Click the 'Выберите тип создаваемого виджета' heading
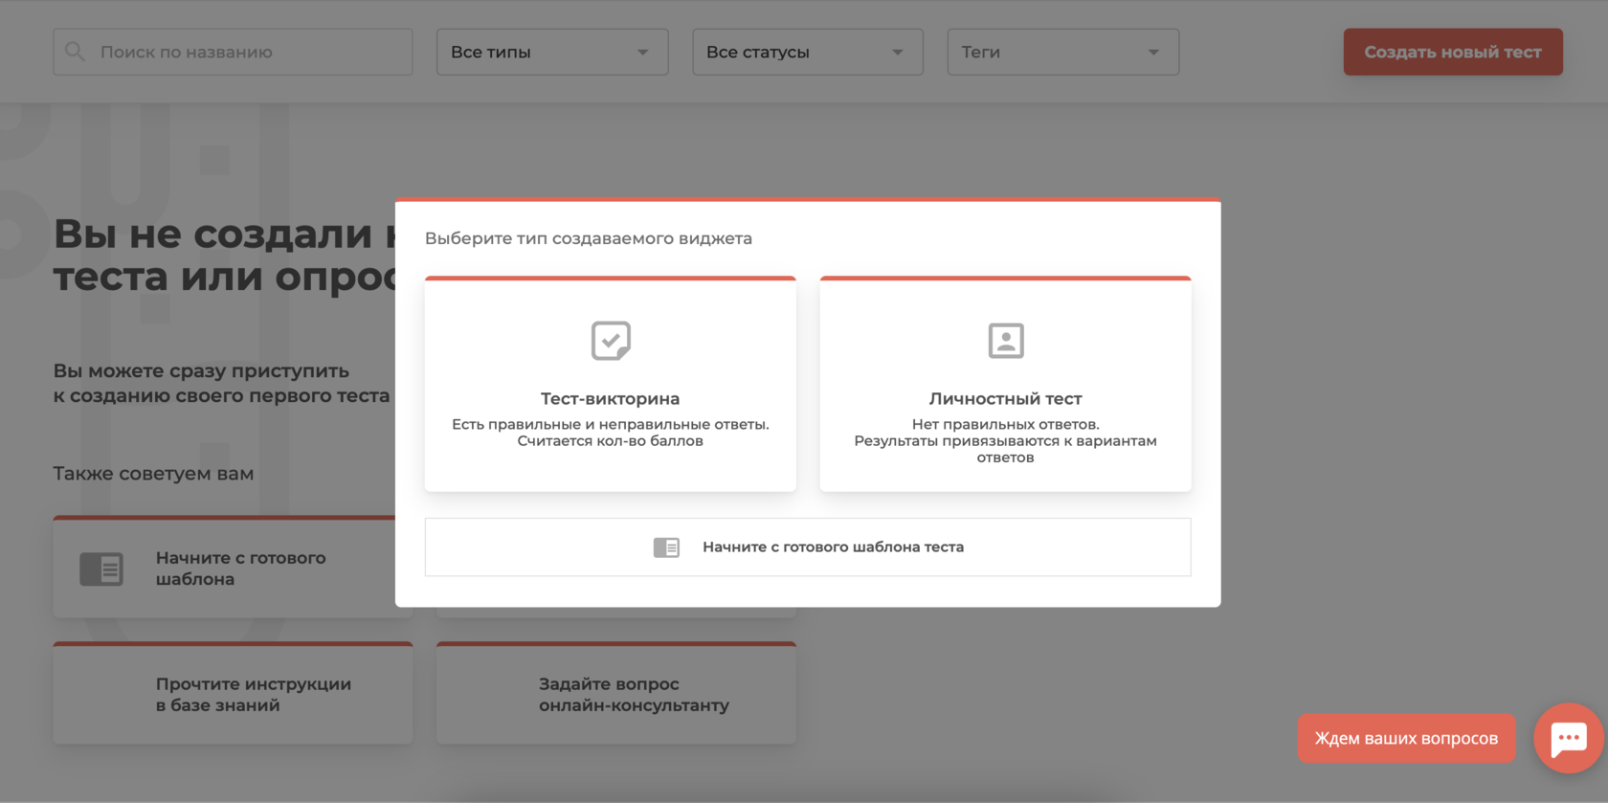This screenshot has width=1608, height=803. [589, 238]
